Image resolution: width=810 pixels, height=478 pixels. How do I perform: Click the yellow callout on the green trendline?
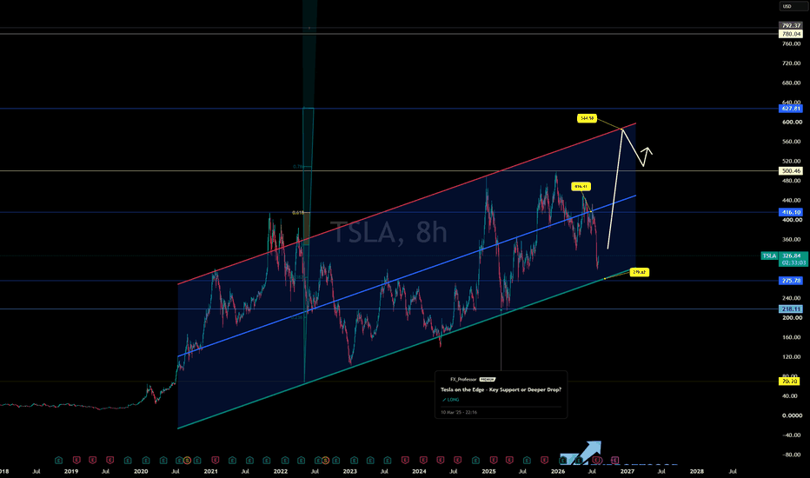[640, 272]
